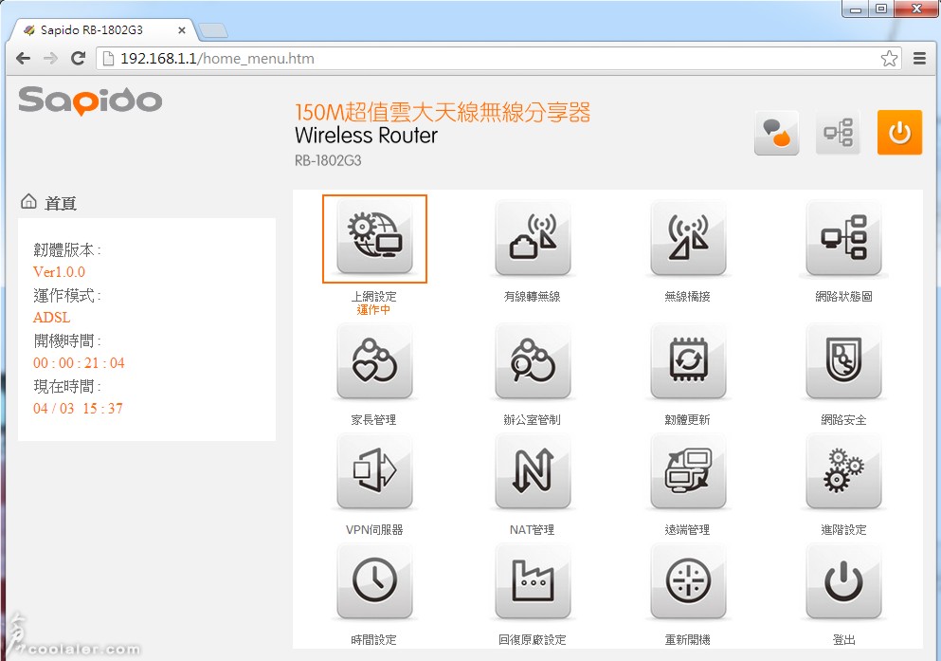Screen dimensions: 941x661
Task: Open the VPN伺服器 server icon
Action: (374, 471)
